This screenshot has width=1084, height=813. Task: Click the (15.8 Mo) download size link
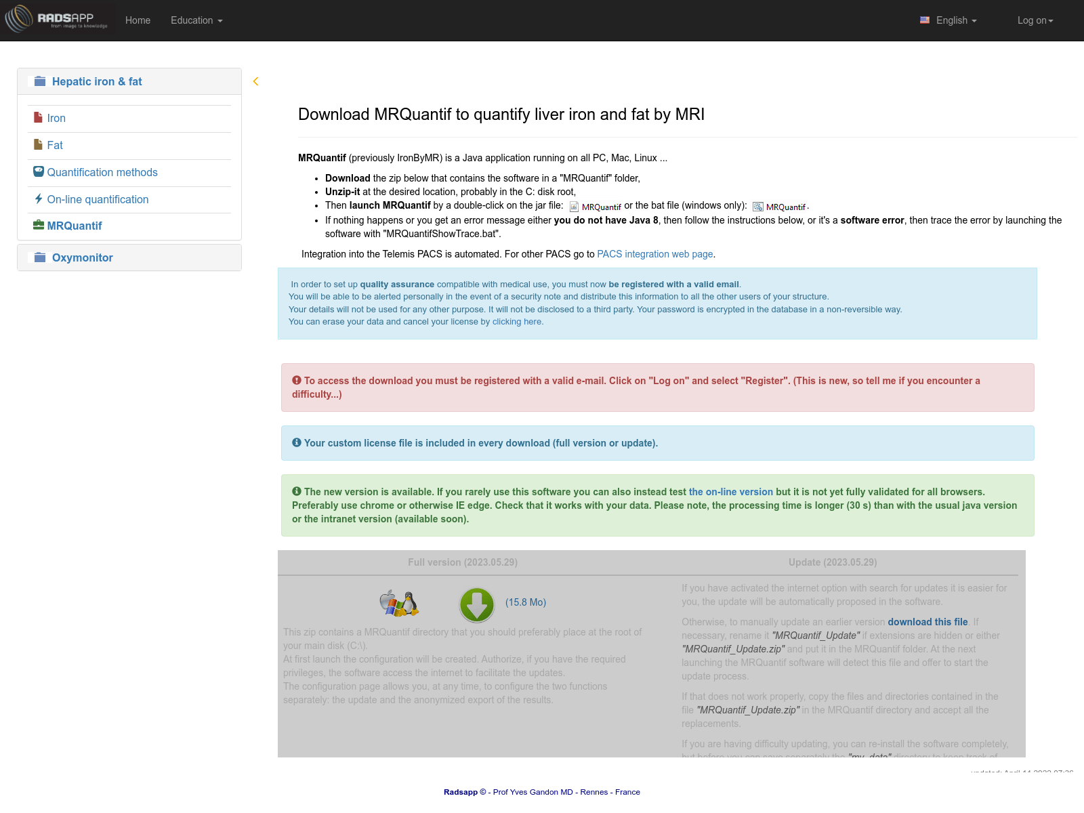click(526, 602)
